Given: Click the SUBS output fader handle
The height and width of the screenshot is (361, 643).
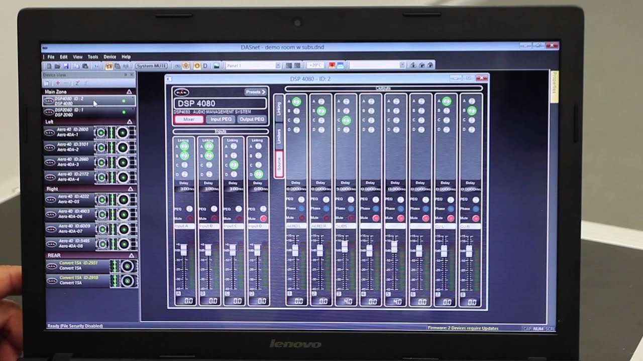Looking at the screenshot, I should tap(345, 246).
